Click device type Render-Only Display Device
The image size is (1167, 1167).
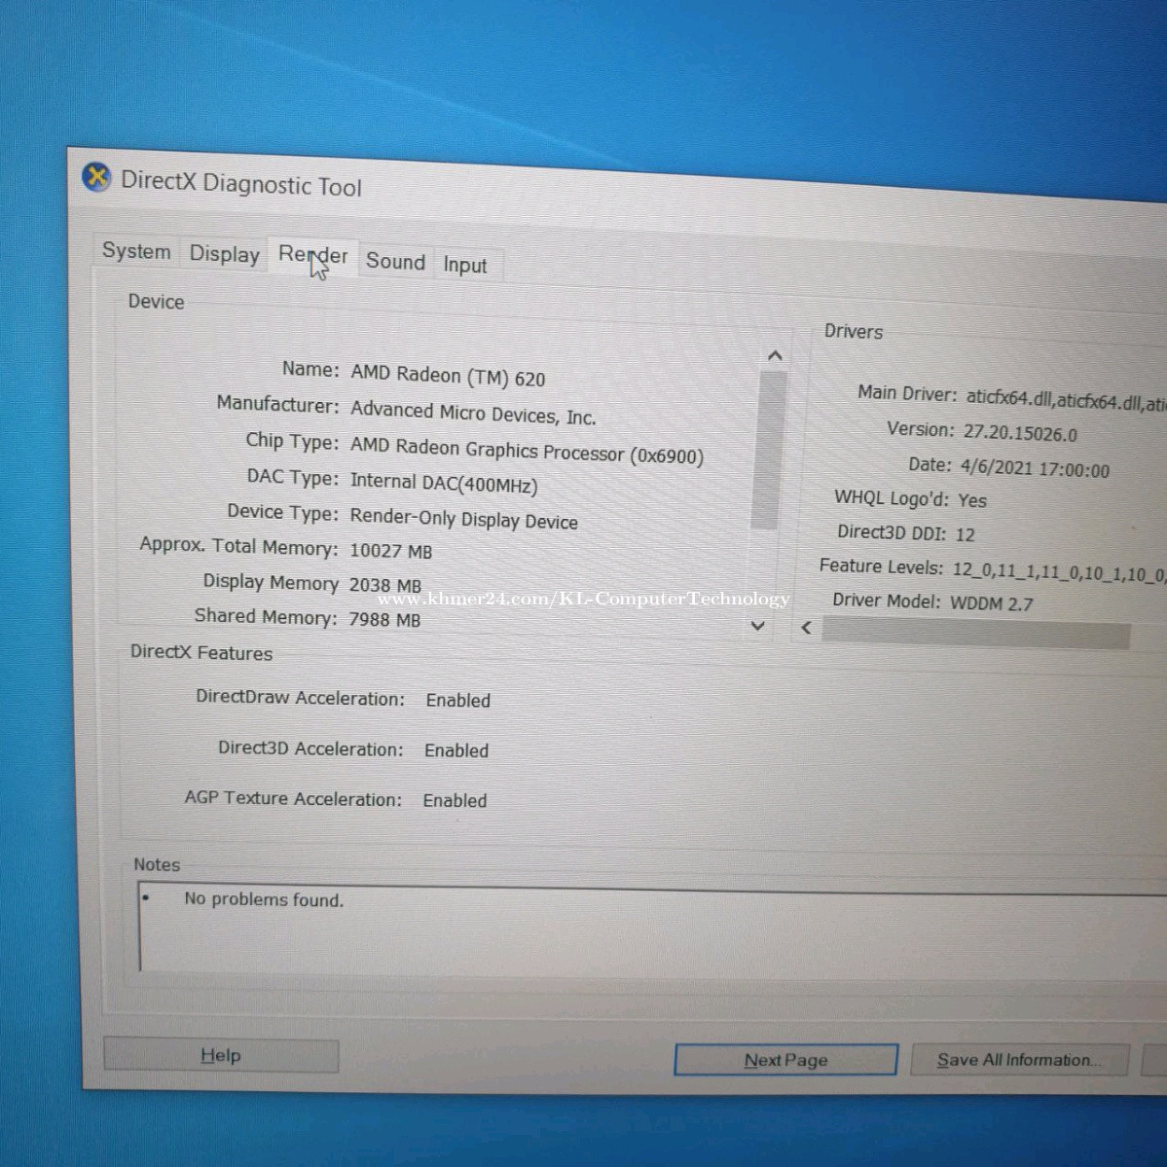[x=463, y=519]
